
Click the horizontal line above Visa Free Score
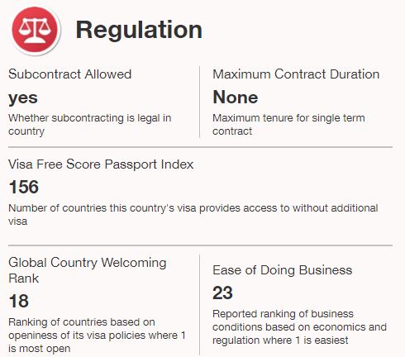(200, 147)
